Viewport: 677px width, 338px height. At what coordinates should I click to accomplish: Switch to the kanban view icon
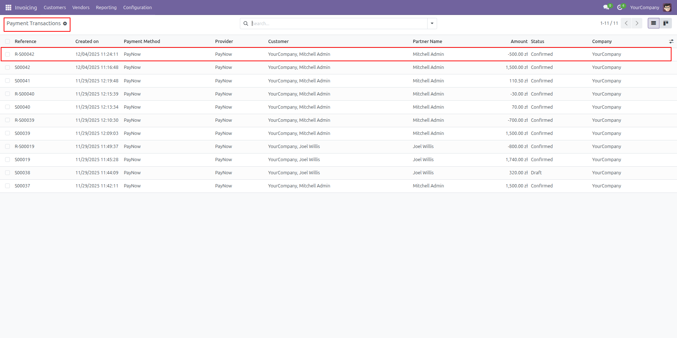click(666, 23)
